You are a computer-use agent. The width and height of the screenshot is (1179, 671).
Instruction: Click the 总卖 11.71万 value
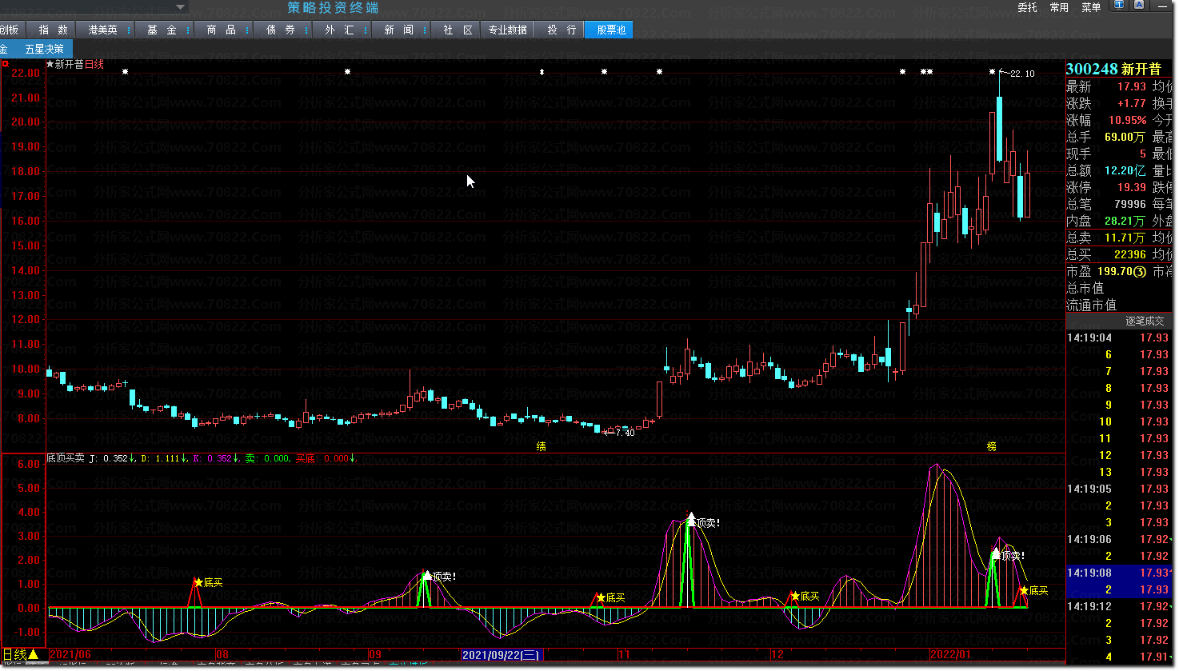coord(1125,238)
